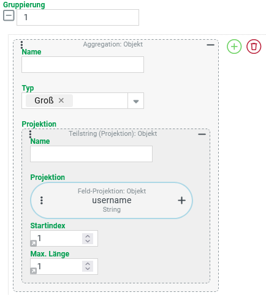Viewport: 266px width, 295px height.
Task: Click the plus icon in username projection
Action: [x=181, y=201]
